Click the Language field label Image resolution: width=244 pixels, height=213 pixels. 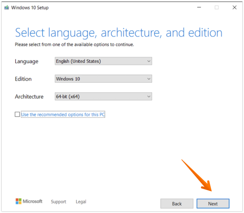click(26, 61)
